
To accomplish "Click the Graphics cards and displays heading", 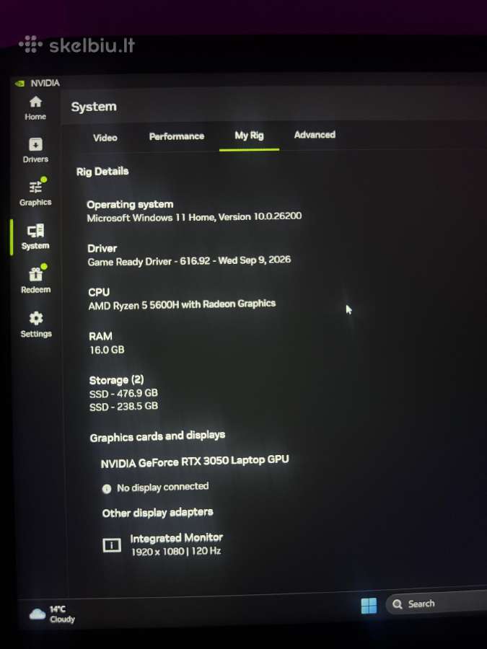I will (x=157, y=436).
